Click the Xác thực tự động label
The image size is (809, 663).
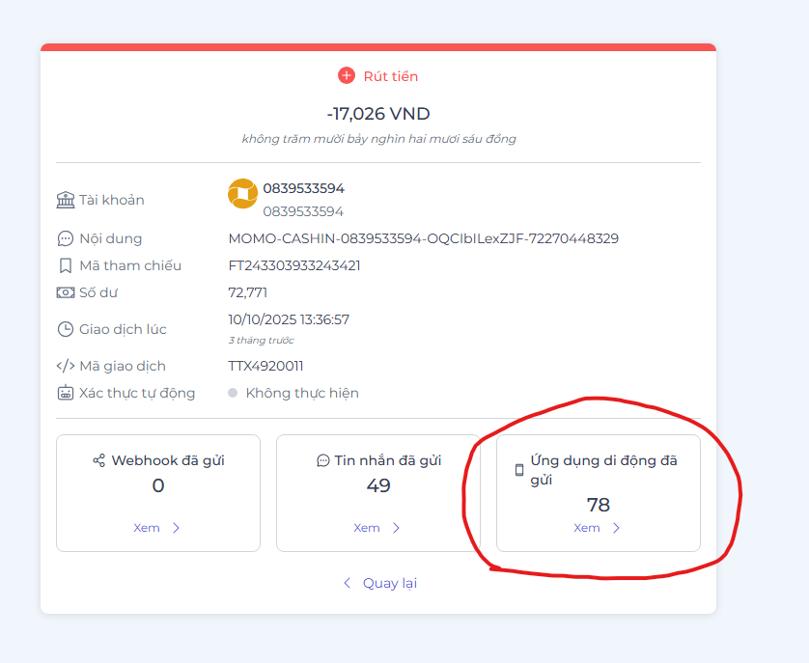(x=137, y=393)
